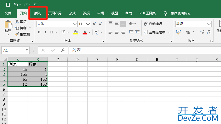This screenshot has width=221, height=124.
Task: Select the cell containing 455
Action: click(18, 74)
